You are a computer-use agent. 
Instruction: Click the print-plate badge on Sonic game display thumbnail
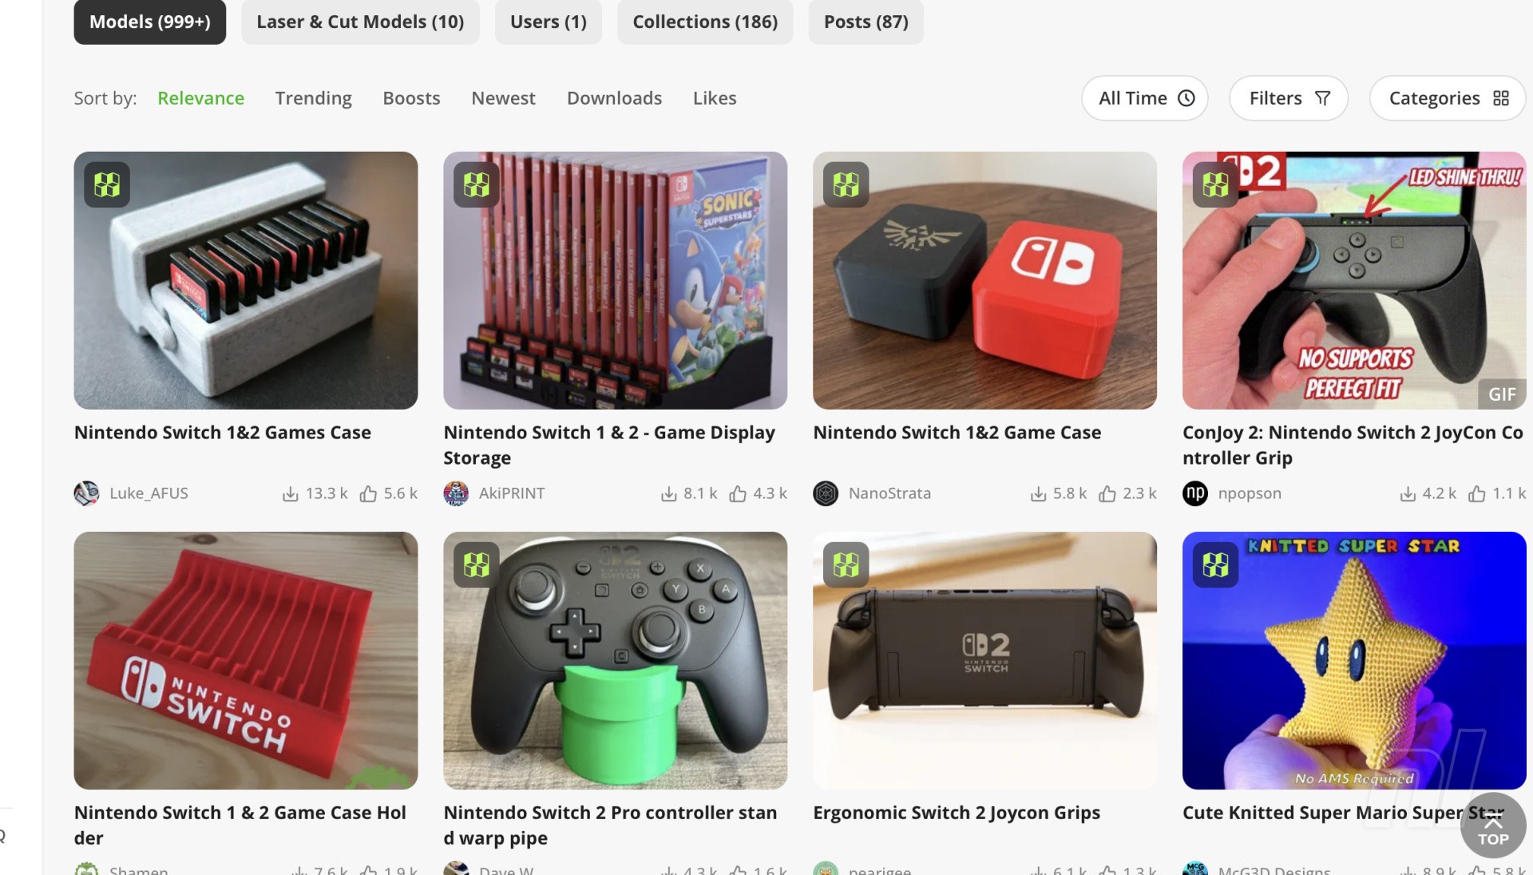tap(477, 185)
